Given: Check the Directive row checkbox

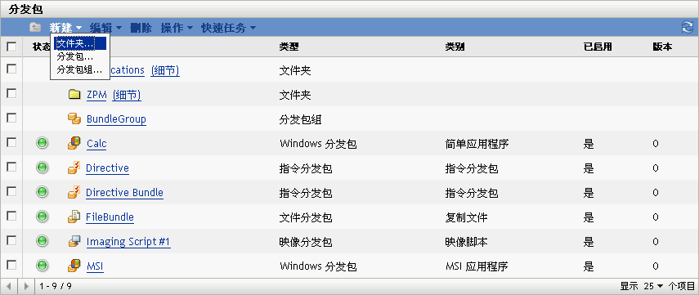Looking at the screenshot, I should tap(11, 167).
